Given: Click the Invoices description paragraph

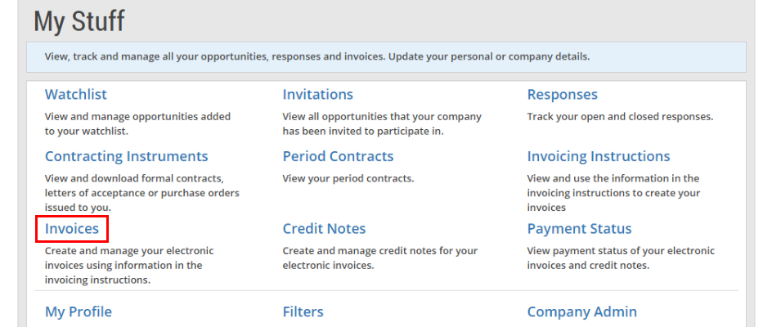Looking at the screenshot, I should tap(129, 265).
